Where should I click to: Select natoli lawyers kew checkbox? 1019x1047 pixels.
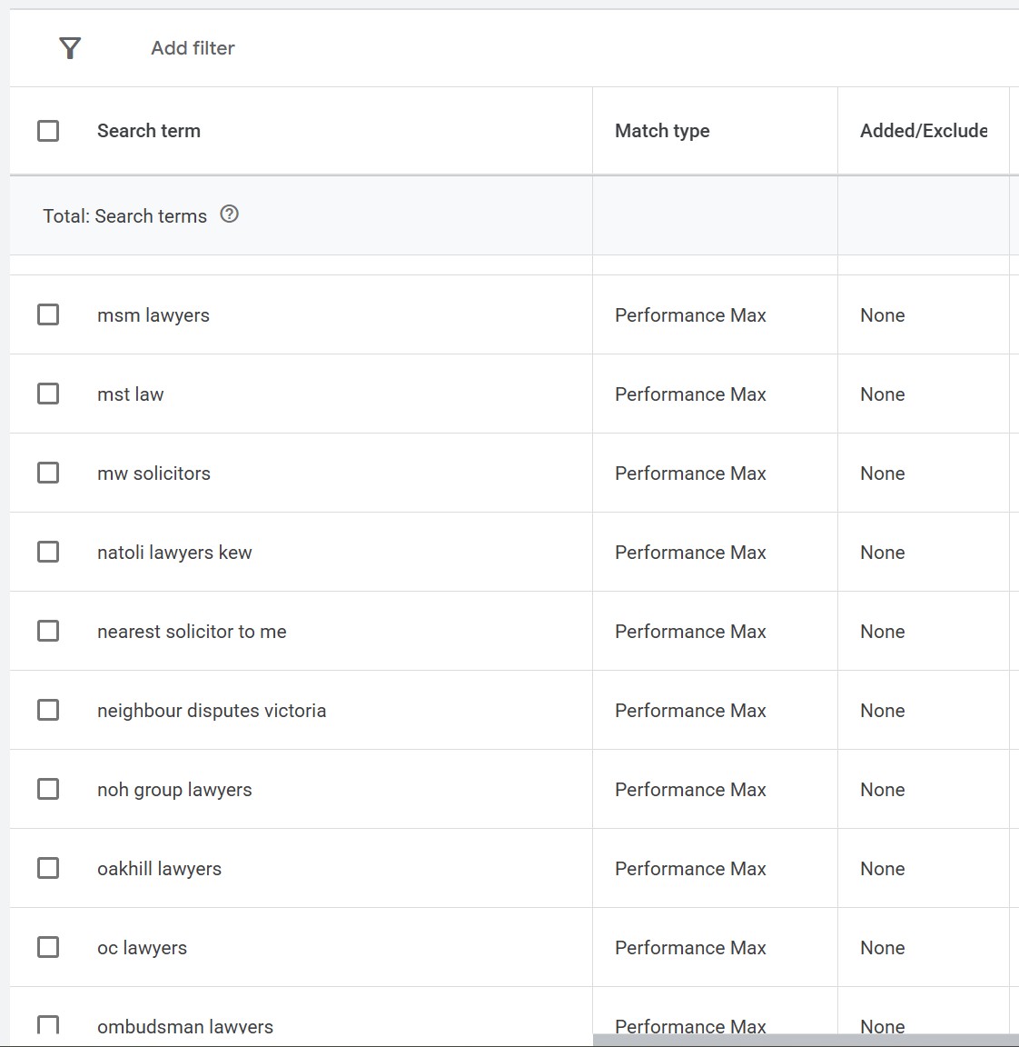pyautogui.click(x=48, y=552)
